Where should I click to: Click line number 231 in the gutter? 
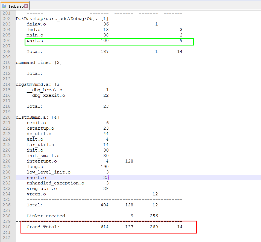(x=8, y=177)
